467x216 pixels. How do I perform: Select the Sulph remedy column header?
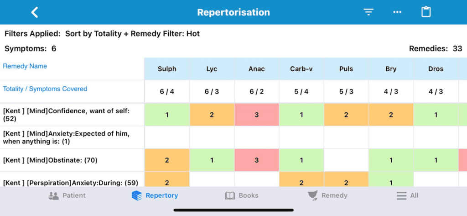coord(167,69)
